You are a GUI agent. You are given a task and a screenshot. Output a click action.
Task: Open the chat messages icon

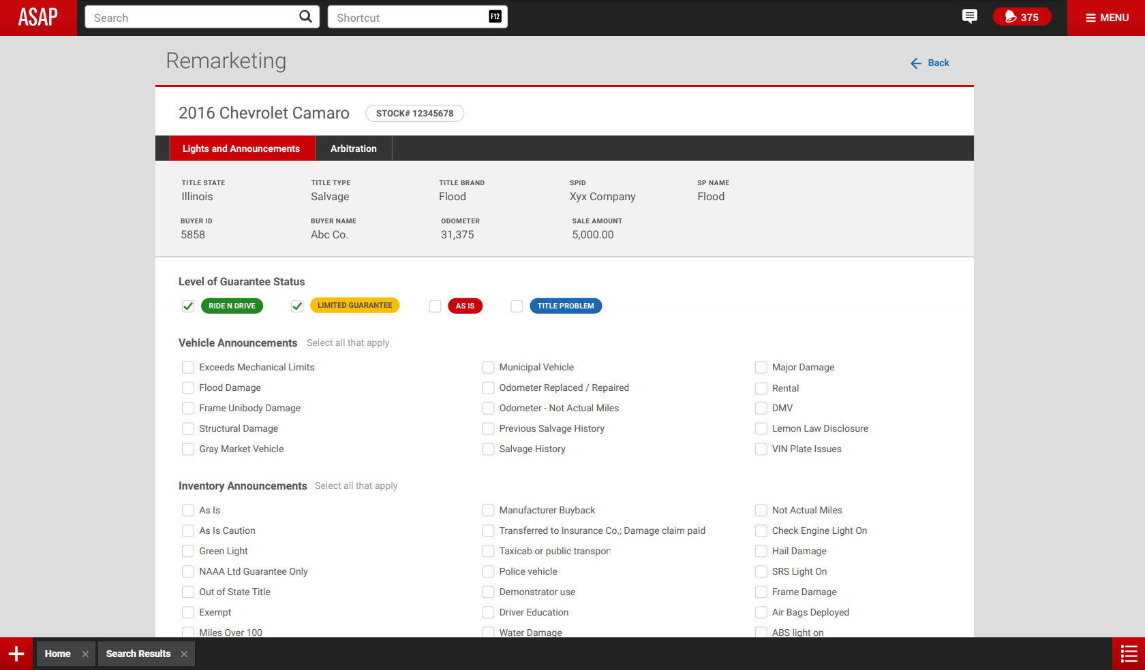click(x=969, y=16)
